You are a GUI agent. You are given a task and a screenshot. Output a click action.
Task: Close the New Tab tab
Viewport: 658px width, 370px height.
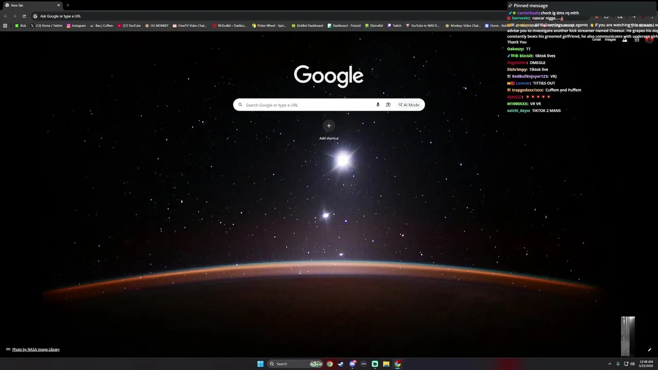coord(58,5)
